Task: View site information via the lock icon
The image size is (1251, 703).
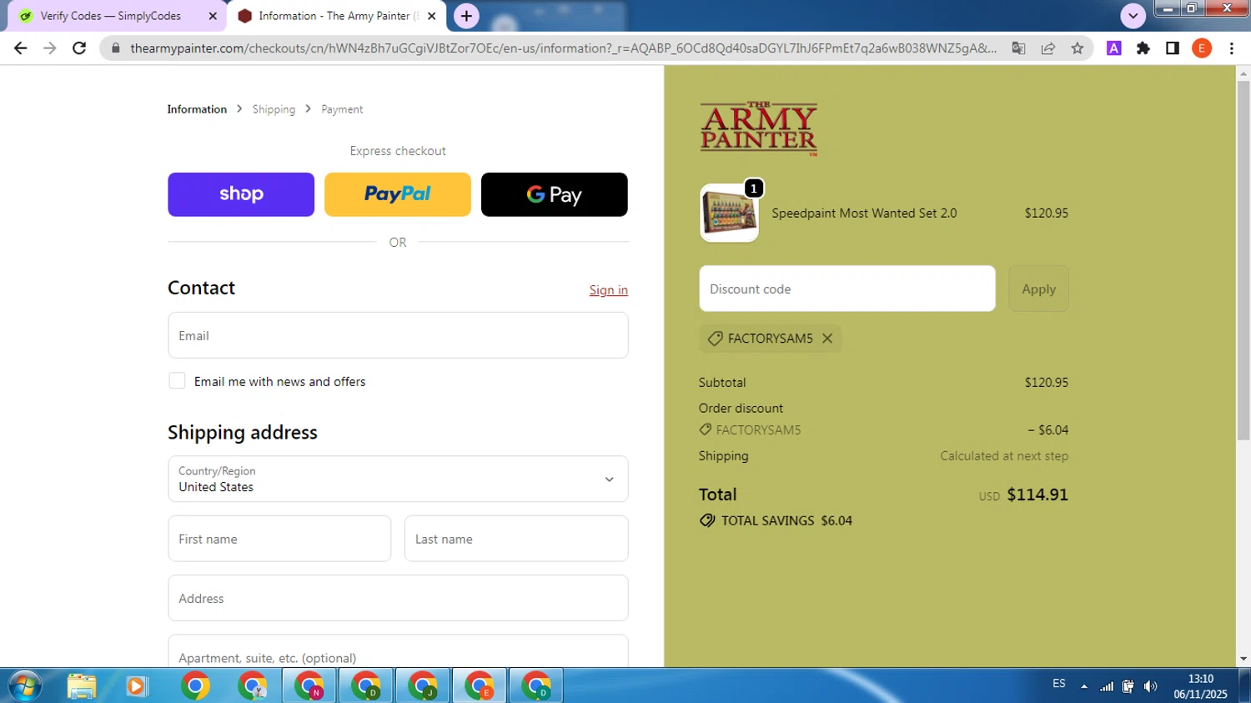Action: [x=116, y=48]
